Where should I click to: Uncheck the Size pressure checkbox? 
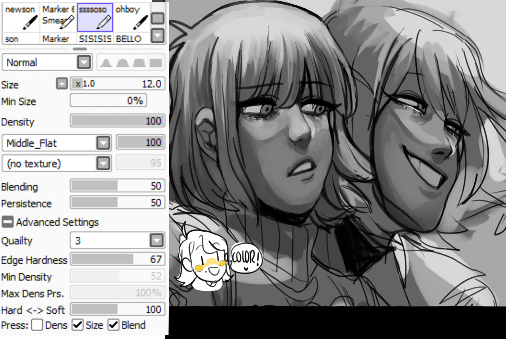coord(77,325)
